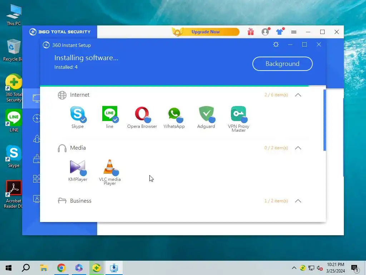366x275 pixels.
Task: Maximize the 360 Instant Setup window
Action: tap(305, 44)
